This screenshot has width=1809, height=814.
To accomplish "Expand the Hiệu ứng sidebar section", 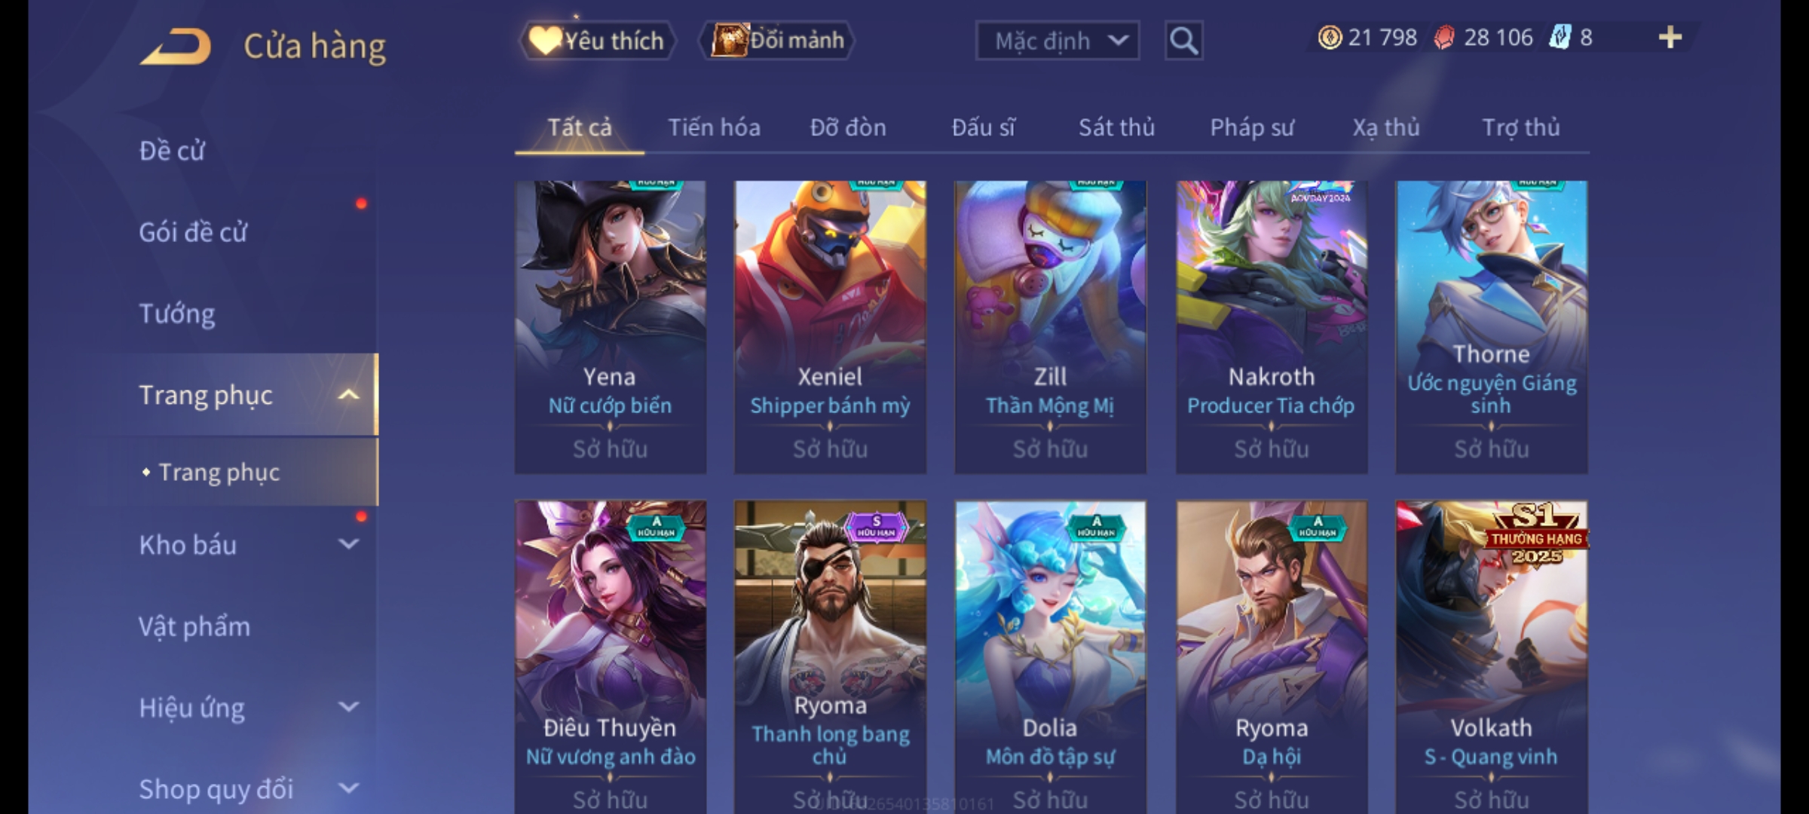I will (x=348, y=707).
